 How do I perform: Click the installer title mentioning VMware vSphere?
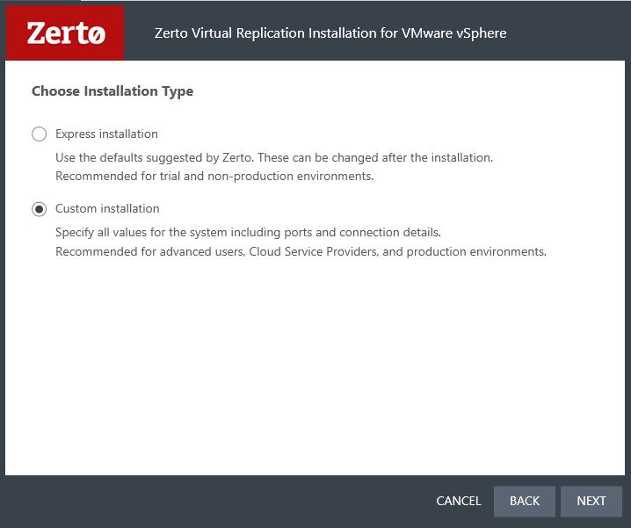click(330, 33)
